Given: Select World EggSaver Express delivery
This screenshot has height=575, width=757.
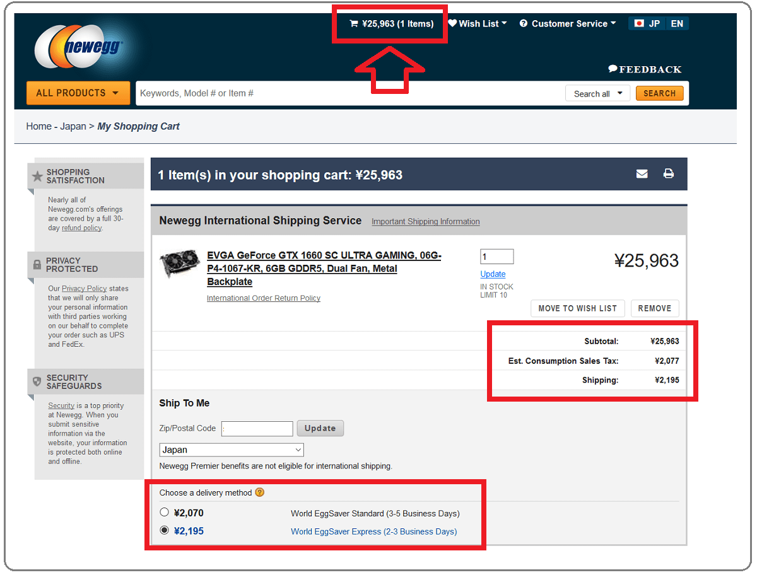Looking at the screenshot, I should tap(165, 531).
